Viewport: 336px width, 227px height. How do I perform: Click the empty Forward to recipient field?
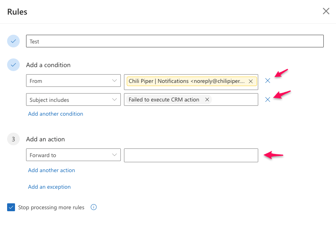191,155
